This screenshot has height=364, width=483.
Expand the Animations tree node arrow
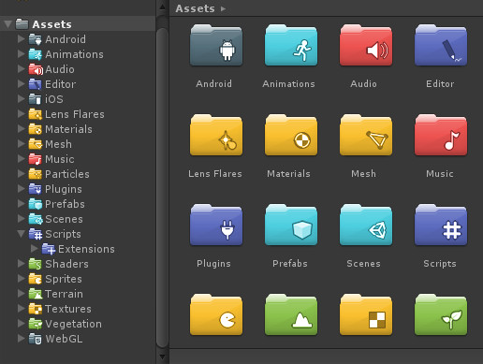[22, 54]
